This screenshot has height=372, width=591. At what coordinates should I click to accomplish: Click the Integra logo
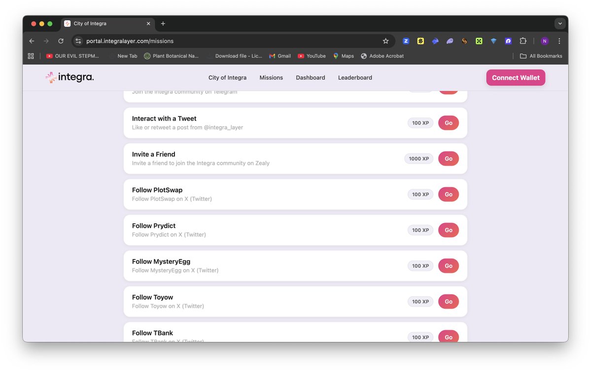point(70,77)
